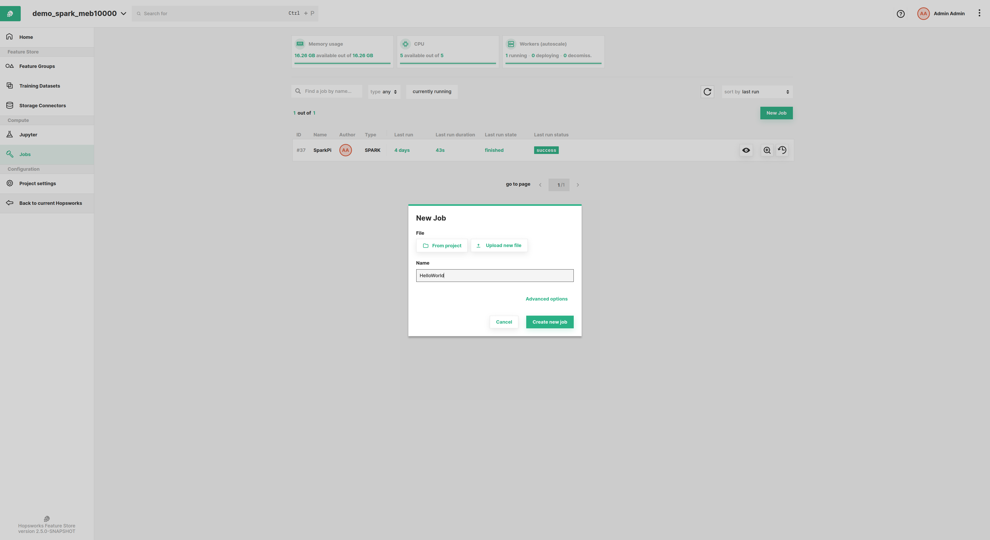990x540 pixels.
Task: Open SparkPi executions history icon
Action: [782, 150]
